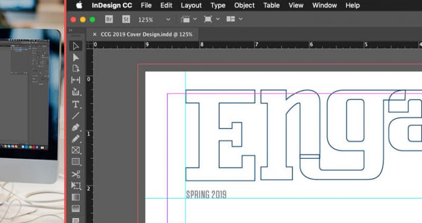Click the SPRING 2019 text on page
This screenshot has height=223, width=422.
[x=206, y=194]
